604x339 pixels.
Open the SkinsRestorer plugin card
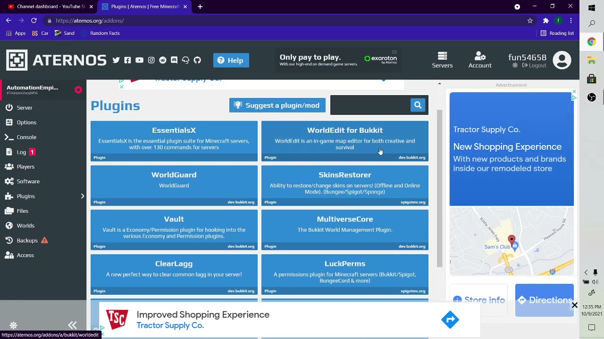345,186
